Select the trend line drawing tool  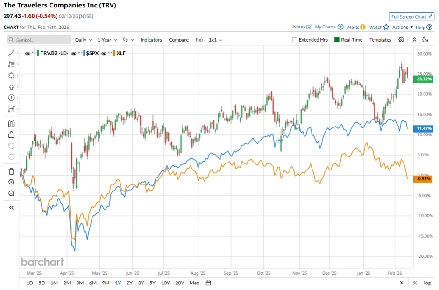[11, 53]
